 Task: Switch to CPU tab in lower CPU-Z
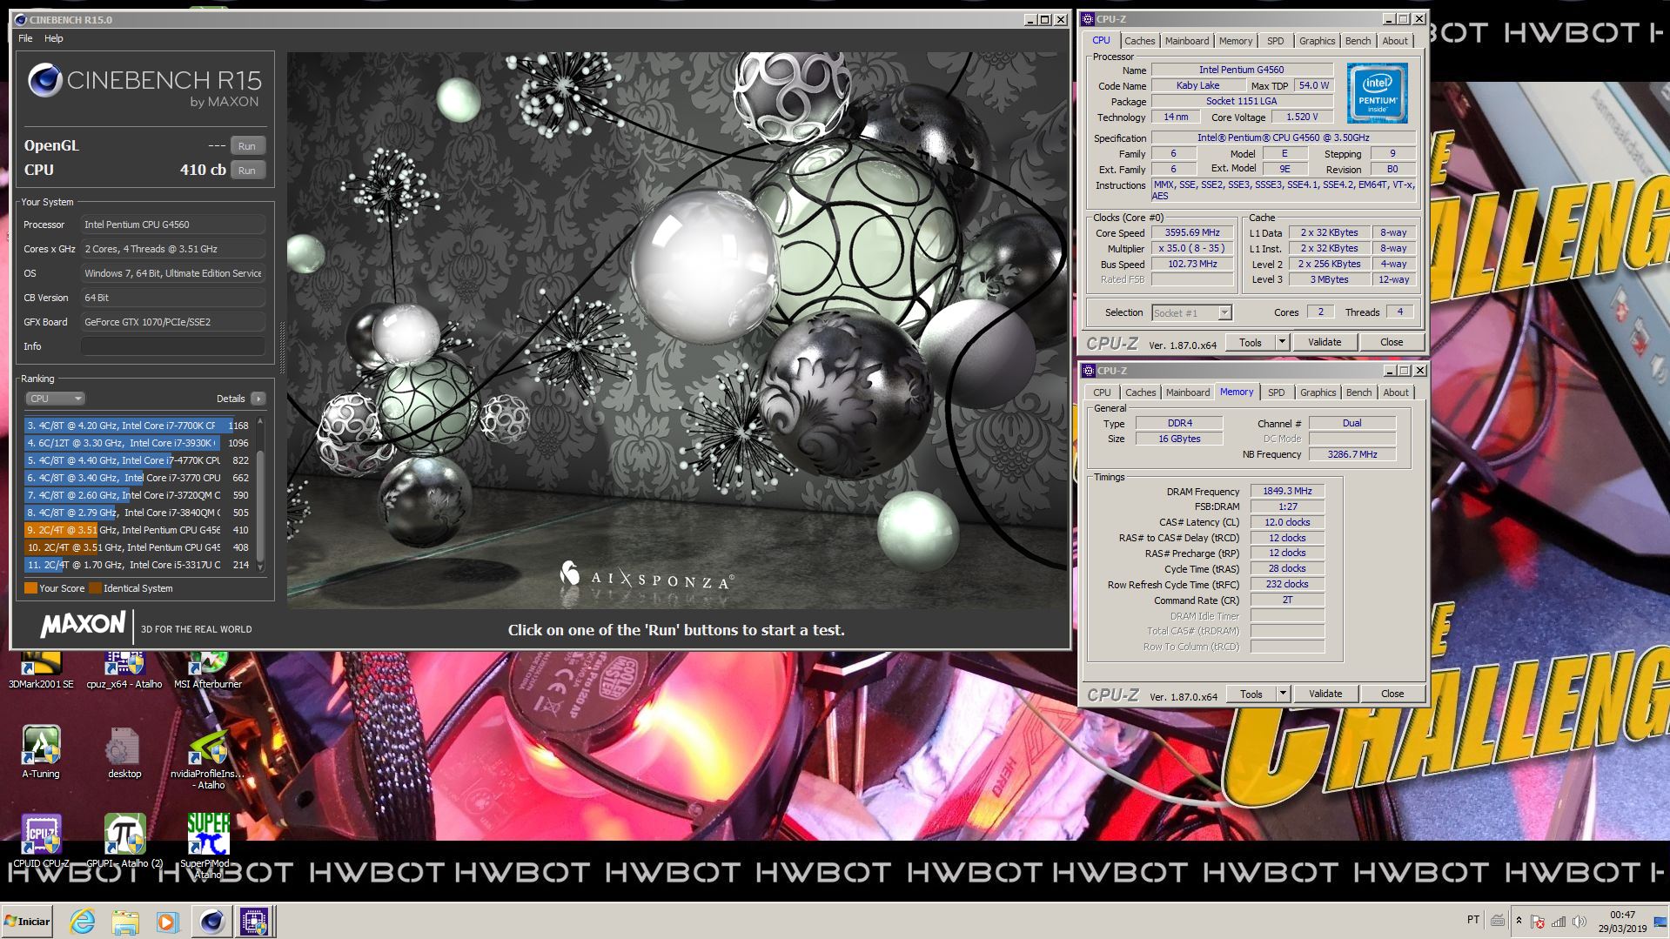click(x=1102, y=392)
